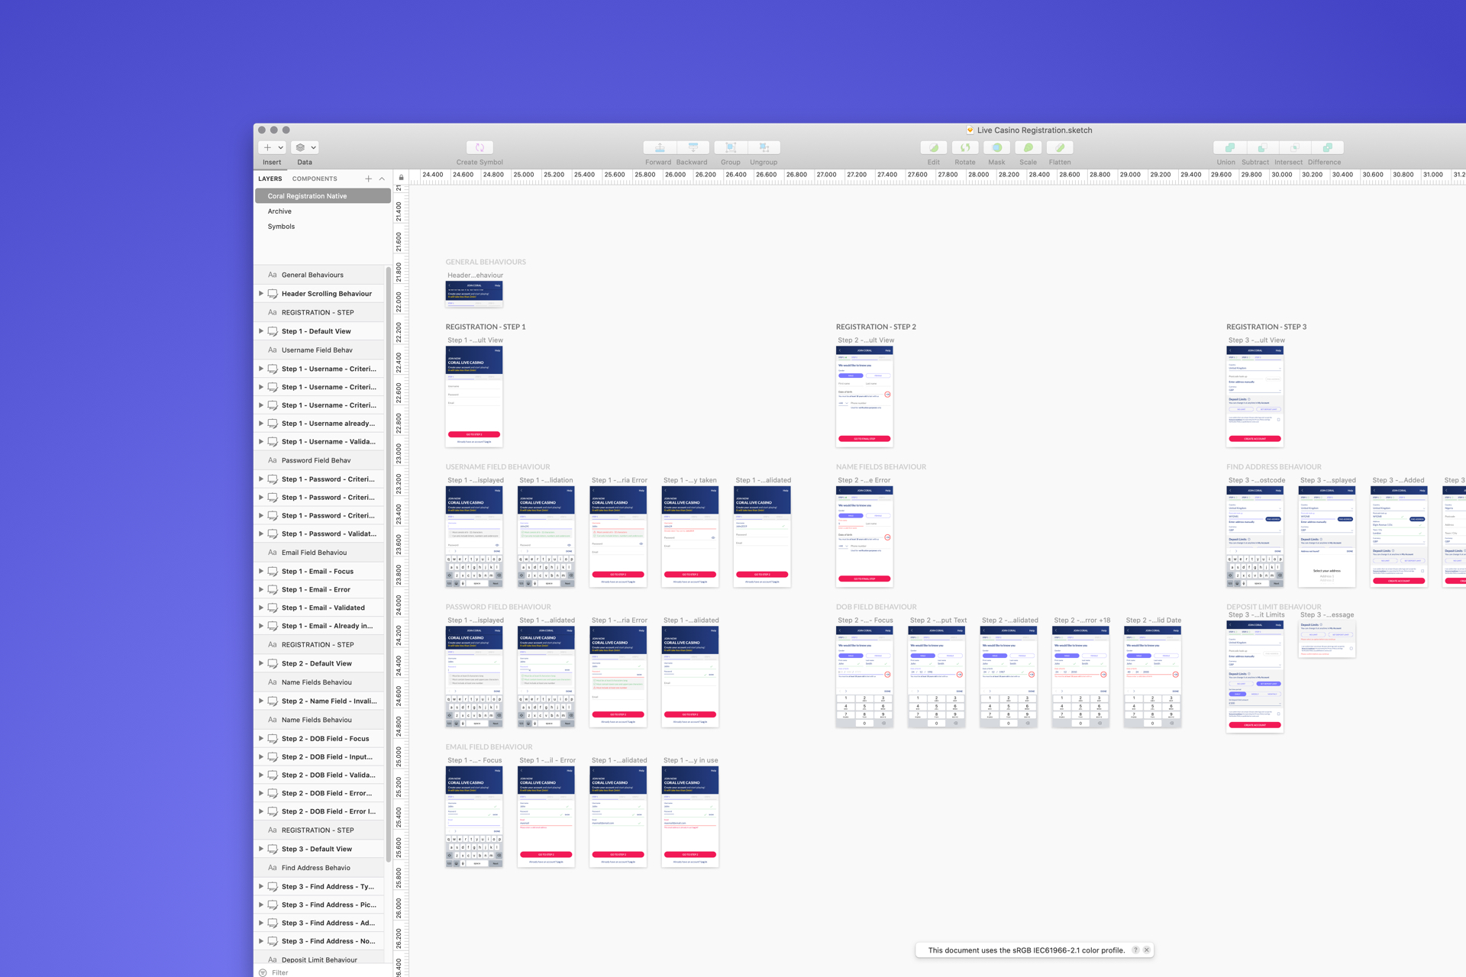Click the Filter field at the sidebar bottom
Screen dimensions: 1466x977
coord(279,972)
